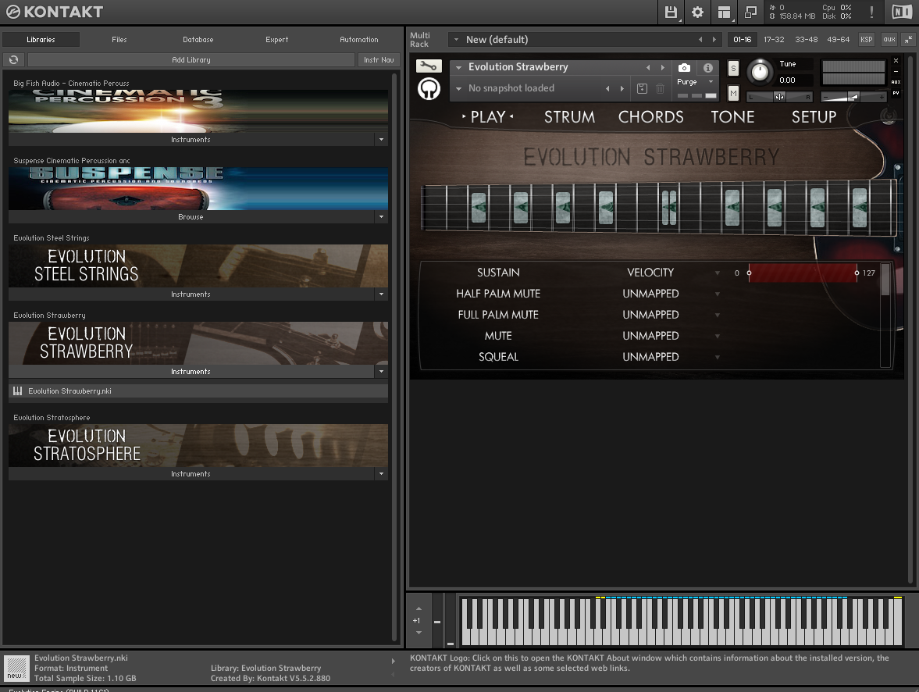Screen dimensions: 919x692
Task: Open SQUEAL mapping dropdown
Action: [x=718, y=357]
